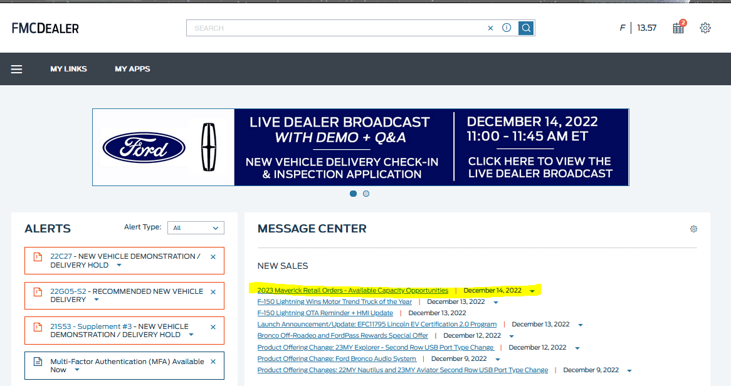This screenshot has height=386, width=731.
Task: Expand the 21S53 alert details arrow
Action: [191, 335]
